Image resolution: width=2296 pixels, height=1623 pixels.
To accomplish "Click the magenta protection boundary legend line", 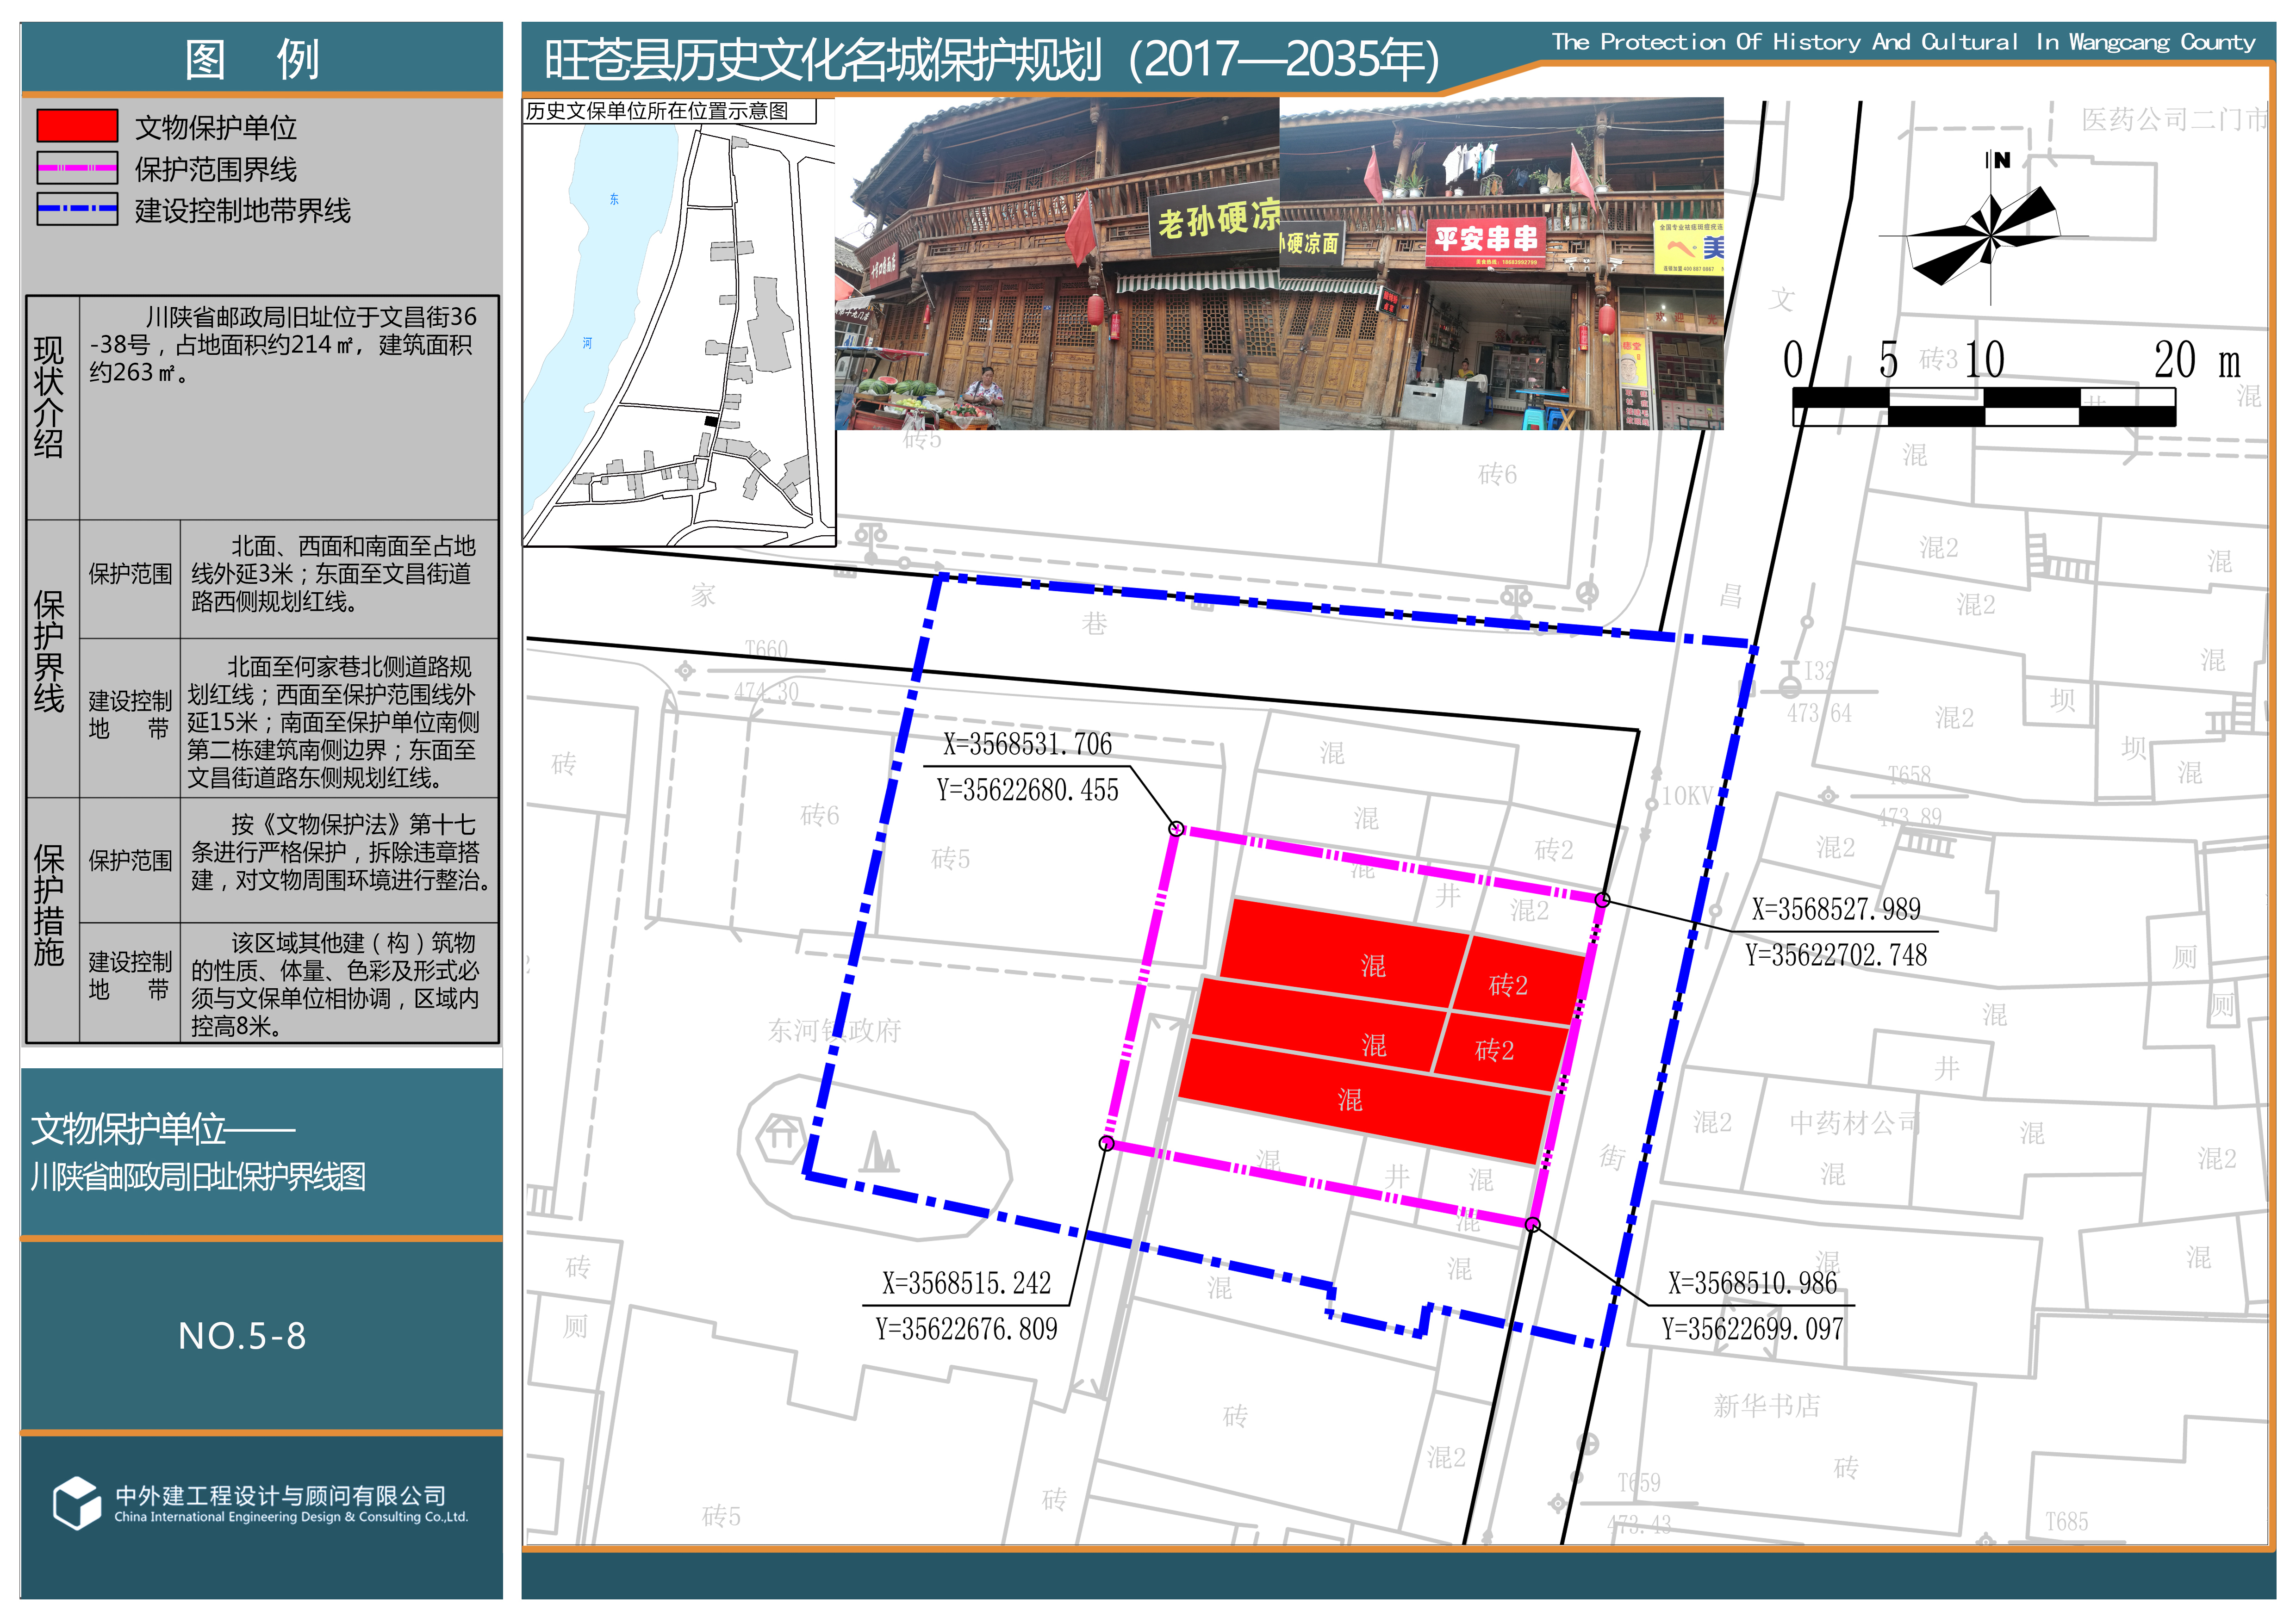I will pyautogui.click(x=77, y=168).
